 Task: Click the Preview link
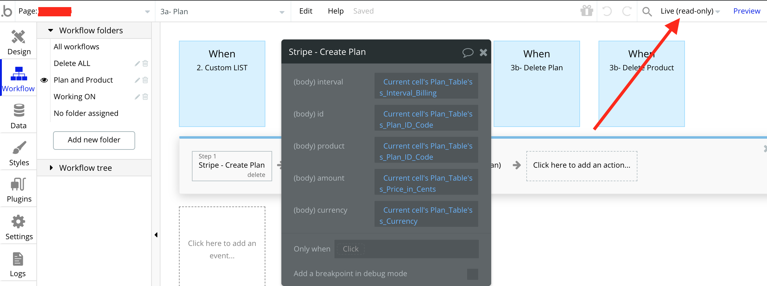pos(747,11)
